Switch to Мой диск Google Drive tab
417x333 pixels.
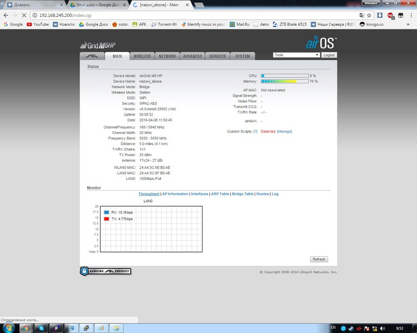98,5
